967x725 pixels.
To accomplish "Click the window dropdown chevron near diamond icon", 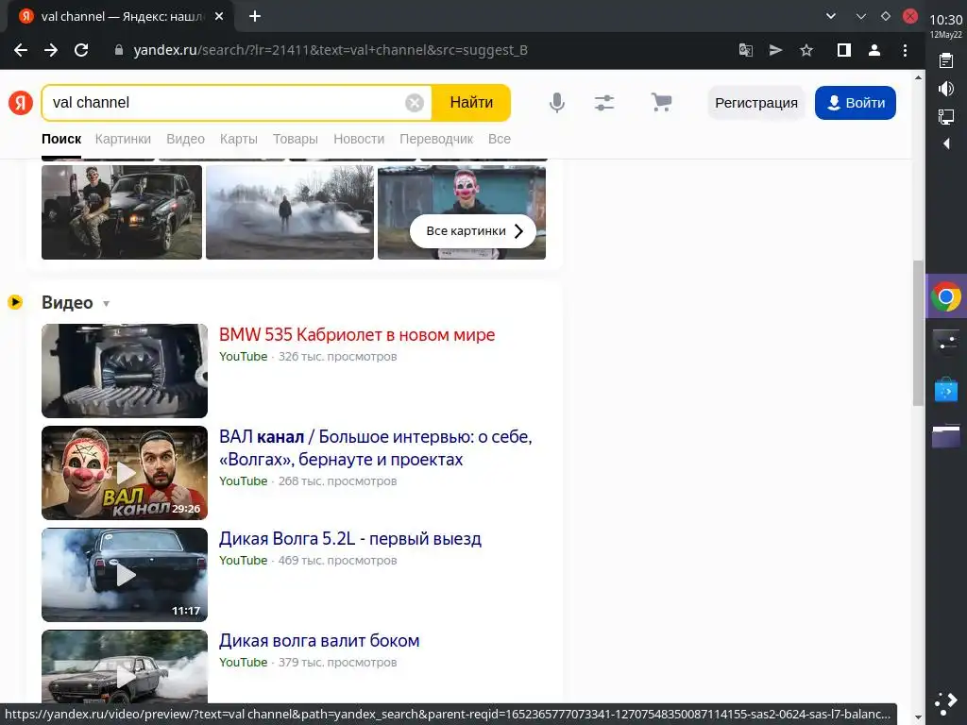I will tap(861, 16).
